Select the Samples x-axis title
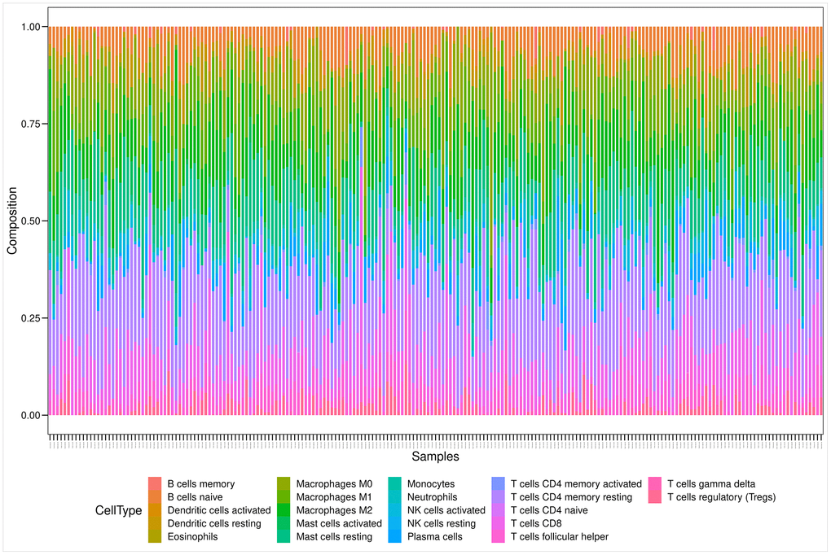Viewport: 831px width, 555px height. 435,457
